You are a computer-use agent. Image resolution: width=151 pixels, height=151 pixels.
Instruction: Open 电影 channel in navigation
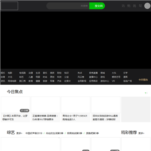[10, 73]
